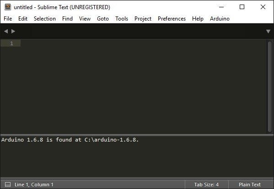Expand the tab list dropdown triangle
The image size is (274, 189).
click(268, 31)
